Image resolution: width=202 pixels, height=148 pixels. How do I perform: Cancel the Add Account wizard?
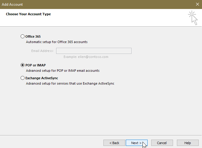tap(162, 143)
